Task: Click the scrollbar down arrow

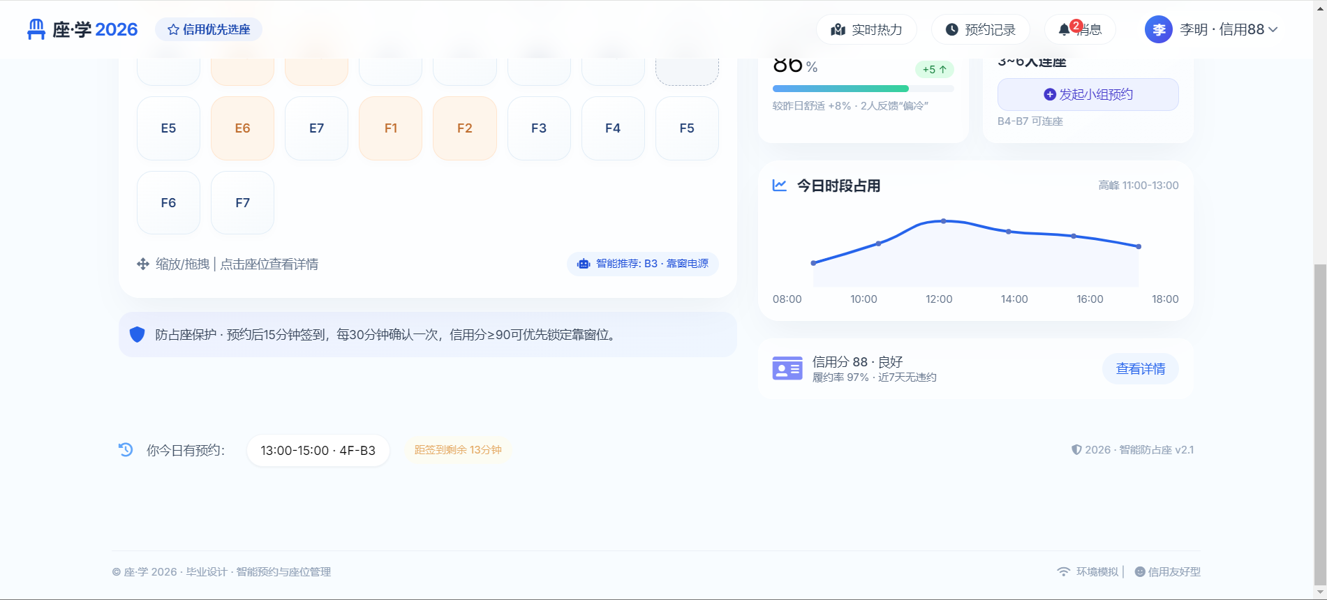Action: coord(1320,592)
